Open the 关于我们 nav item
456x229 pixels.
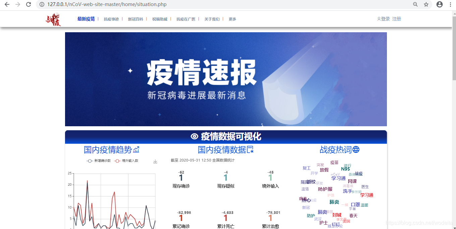pos(212,19)
